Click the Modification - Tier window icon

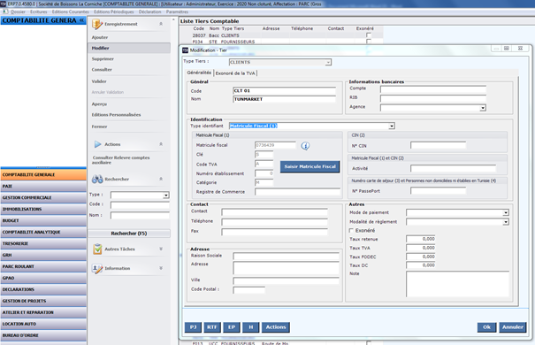pyautogui.click(x=186, y=50)
